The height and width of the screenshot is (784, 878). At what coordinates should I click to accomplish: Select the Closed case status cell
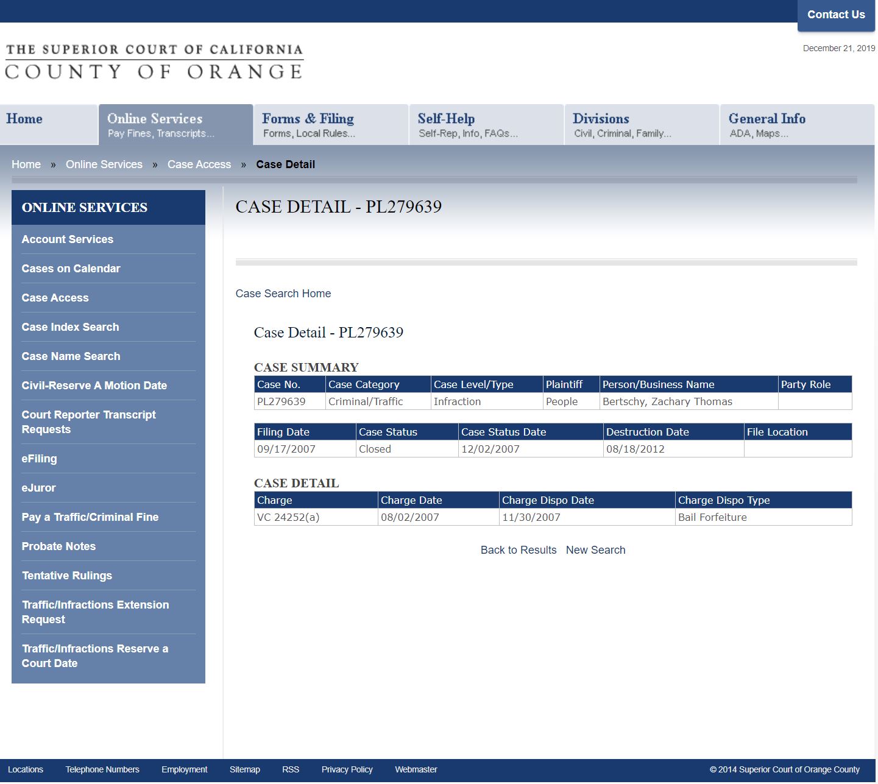[x=407, y=449]
